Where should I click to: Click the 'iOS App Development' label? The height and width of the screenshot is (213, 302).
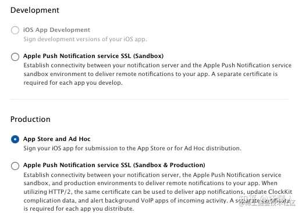tap(56, 30)
